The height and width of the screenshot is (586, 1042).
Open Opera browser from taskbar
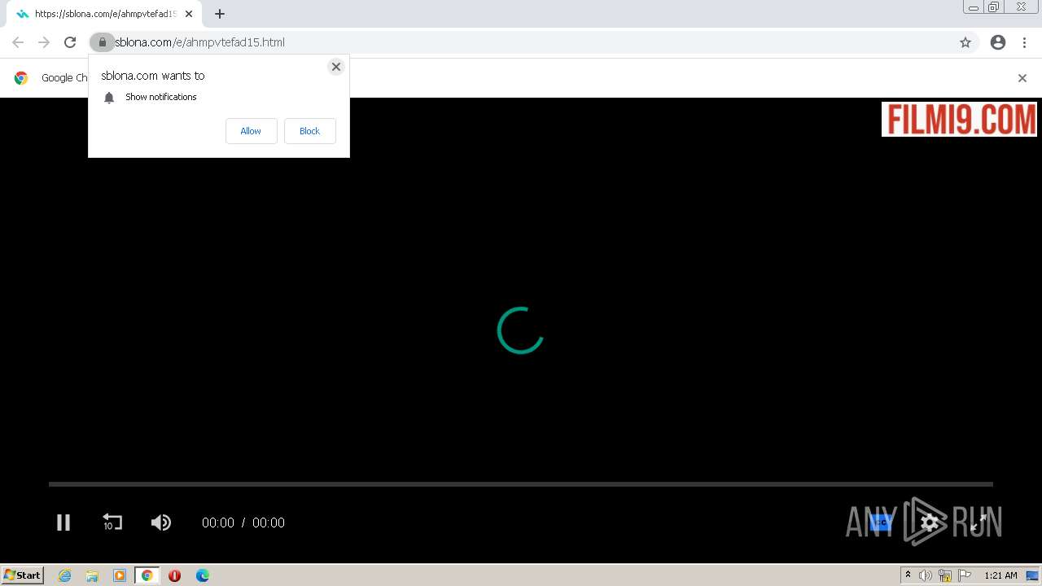pos(174,575)
